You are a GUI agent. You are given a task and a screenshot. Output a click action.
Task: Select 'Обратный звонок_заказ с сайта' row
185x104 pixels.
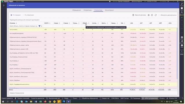pyautogui.click(x=93, y=45)
